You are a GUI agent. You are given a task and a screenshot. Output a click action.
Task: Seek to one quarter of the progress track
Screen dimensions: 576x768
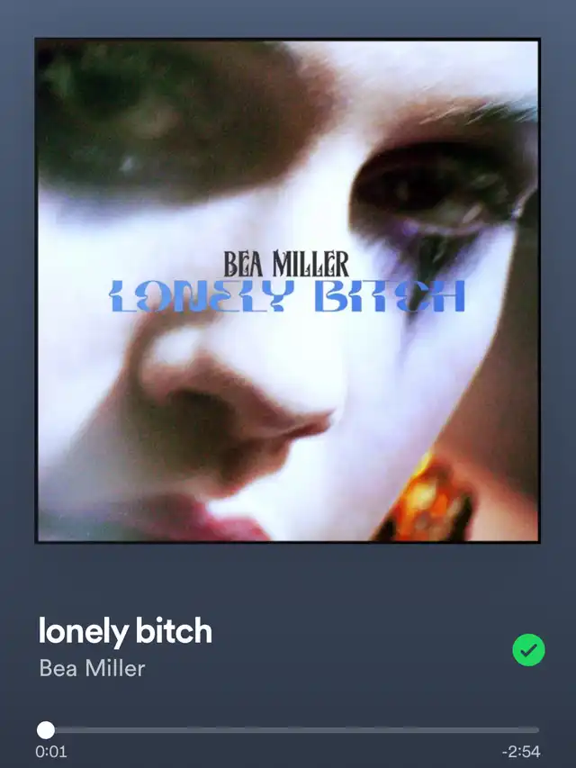pos(163,730)
